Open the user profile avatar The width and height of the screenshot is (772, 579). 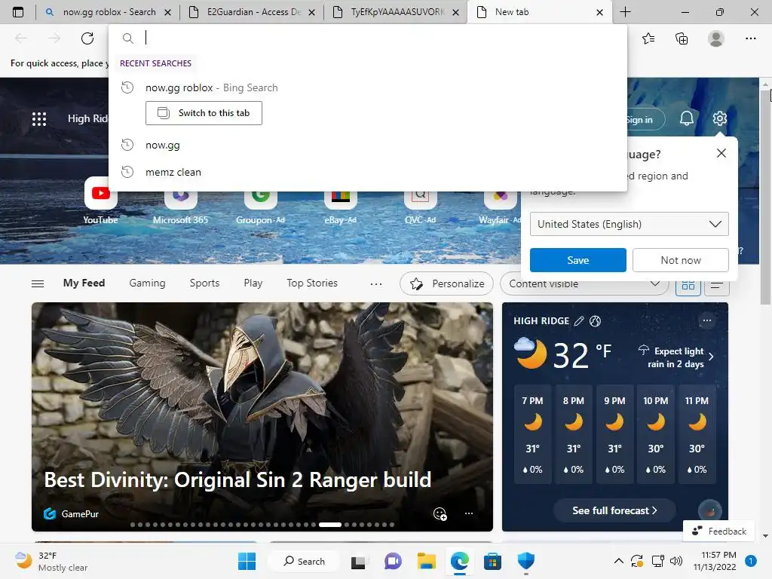tap(716, 38)
